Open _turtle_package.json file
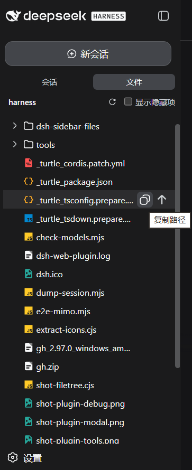 coord(75,182)
